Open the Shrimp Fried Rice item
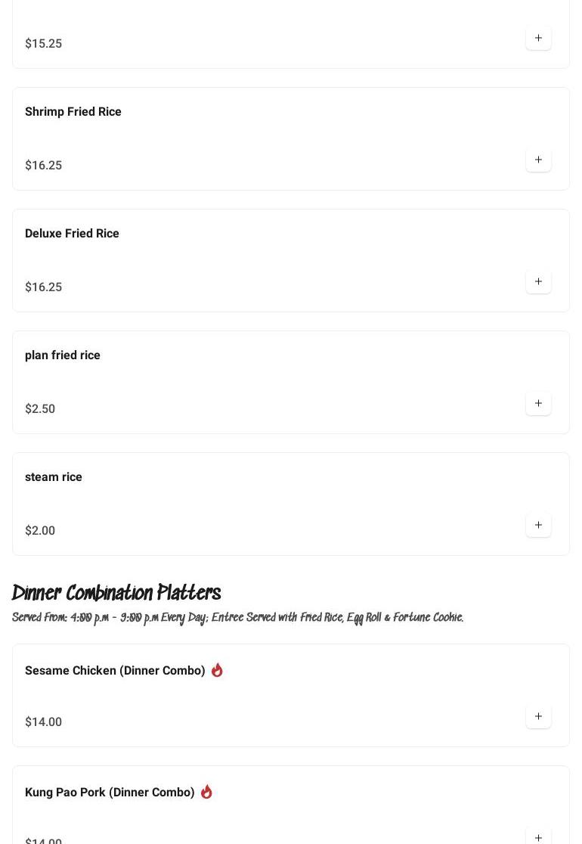The height and width of the screenshot is (844, 582). click(73, 111)
